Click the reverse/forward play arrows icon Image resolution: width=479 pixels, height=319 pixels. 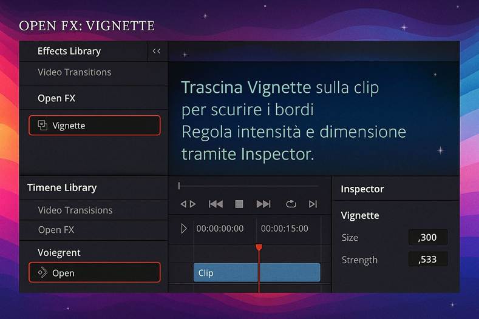point(188,204)
